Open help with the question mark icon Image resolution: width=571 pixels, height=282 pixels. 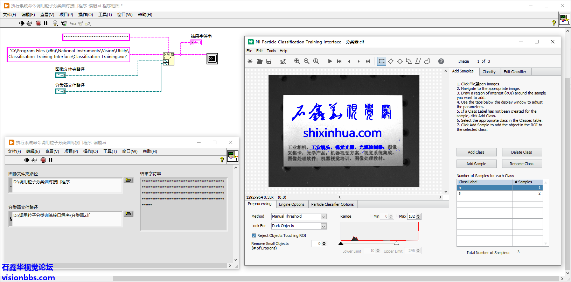click(441, 61)
